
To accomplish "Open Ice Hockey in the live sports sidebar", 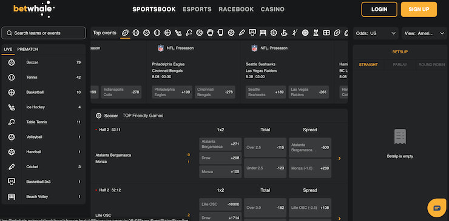I will coord(44,107).
